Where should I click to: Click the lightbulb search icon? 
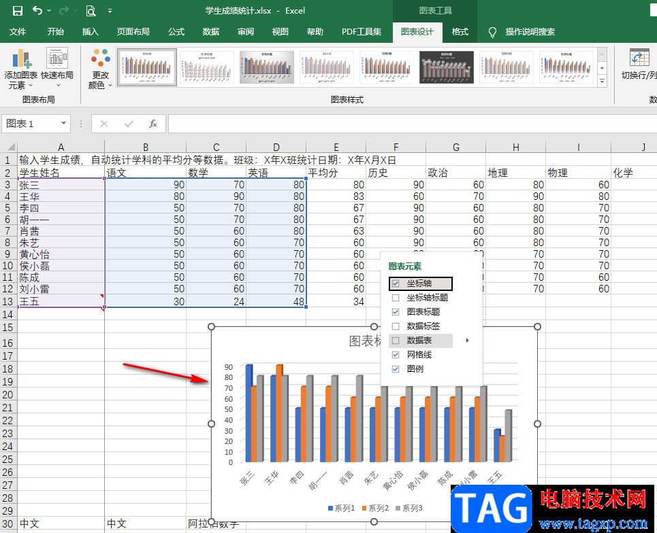(493, 32)
